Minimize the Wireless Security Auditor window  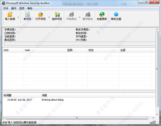141,2
